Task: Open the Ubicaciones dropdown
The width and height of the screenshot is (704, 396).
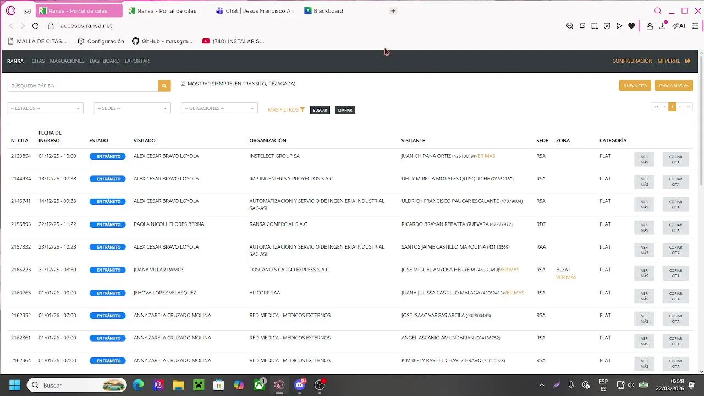Action: (219, 108)
